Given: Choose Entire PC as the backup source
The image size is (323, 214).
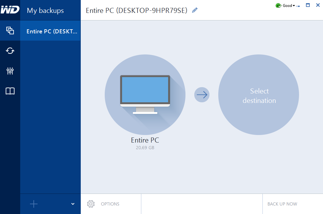Looking at the screenshot, I should (x=145, y=95).
